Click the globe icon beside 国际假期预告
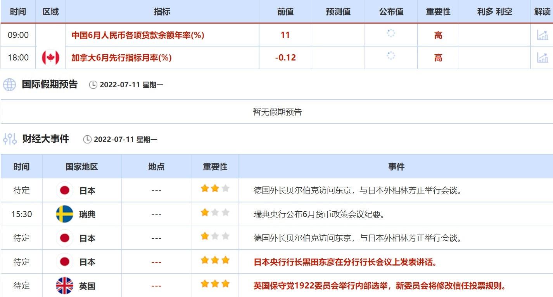Screen dimensions: 553x297 point(9,85)
